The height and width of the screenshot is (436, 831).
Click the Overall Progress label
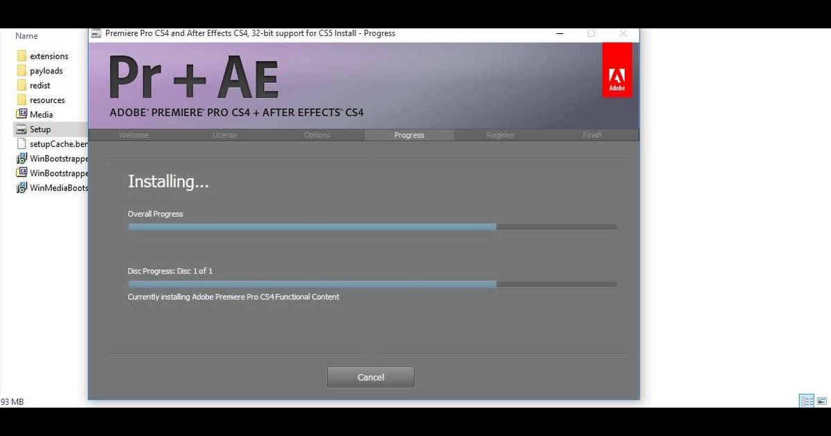coord(155,214)
